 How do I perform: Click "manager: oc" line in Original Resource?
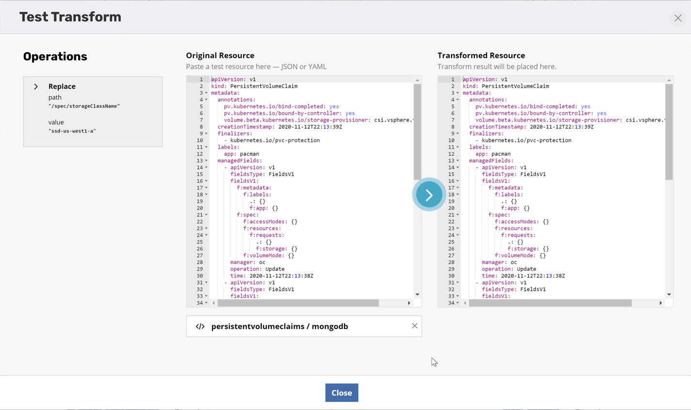pos(248,262)
